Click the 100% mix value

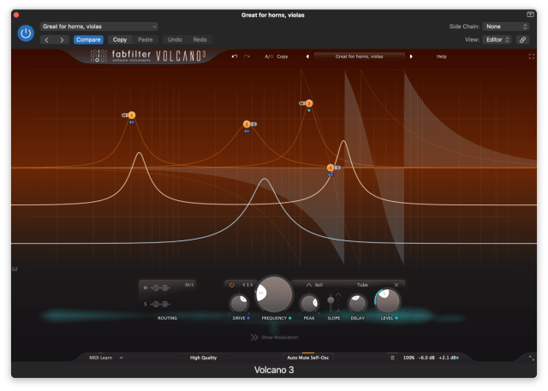408,358
